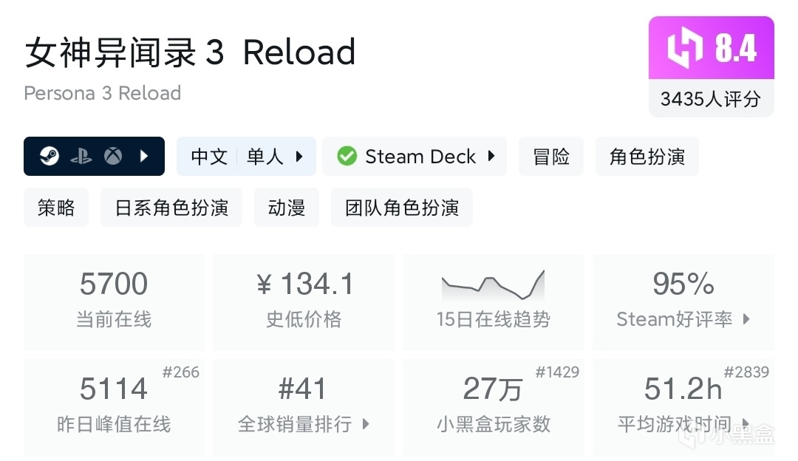
Task: Open Steam好评率 review details
Action: (x=746, y=319)
